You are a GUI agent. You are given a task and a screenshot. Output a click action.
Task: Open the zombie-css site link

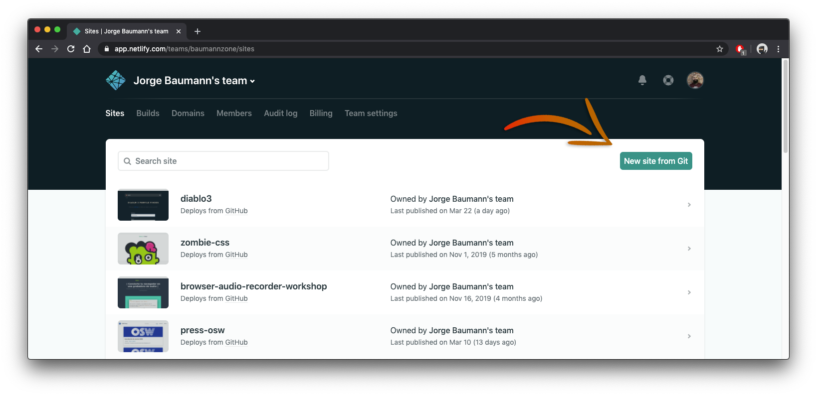pyautogui.click(x=205, y=243)
